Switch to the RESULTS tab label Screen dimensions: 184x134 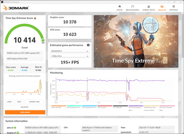[x=162, y=10]
